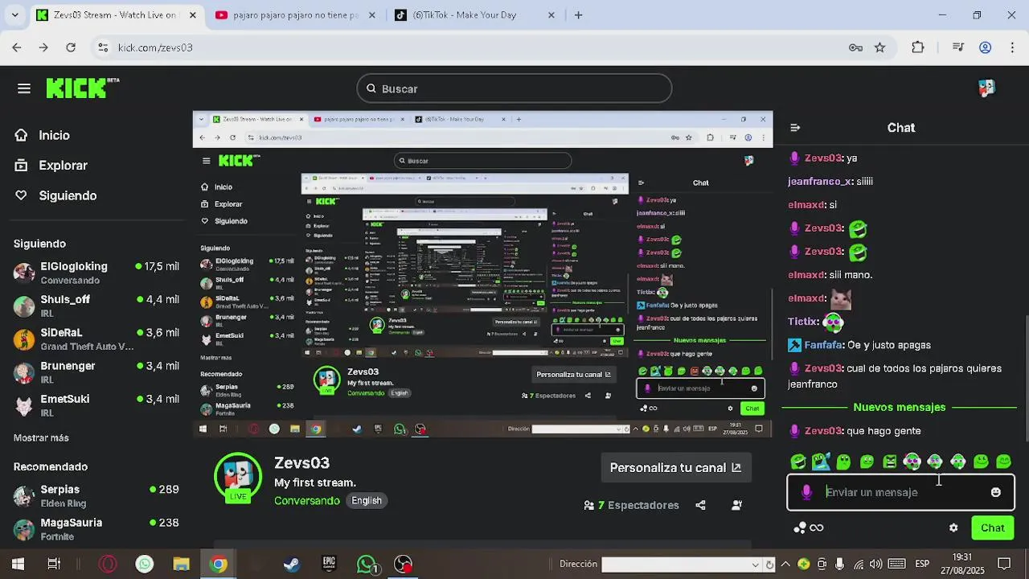Image resolution: width=1029 pixels, height=579 pixels.
Task: Open the emoji picker in the message box
Action: [x=995, y=492]
